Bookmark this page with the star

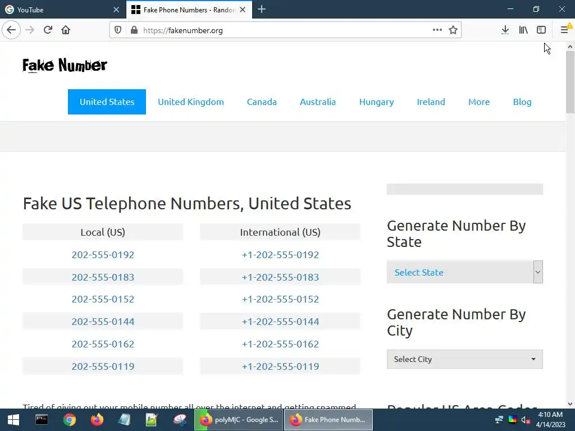[x=453, y=30]
